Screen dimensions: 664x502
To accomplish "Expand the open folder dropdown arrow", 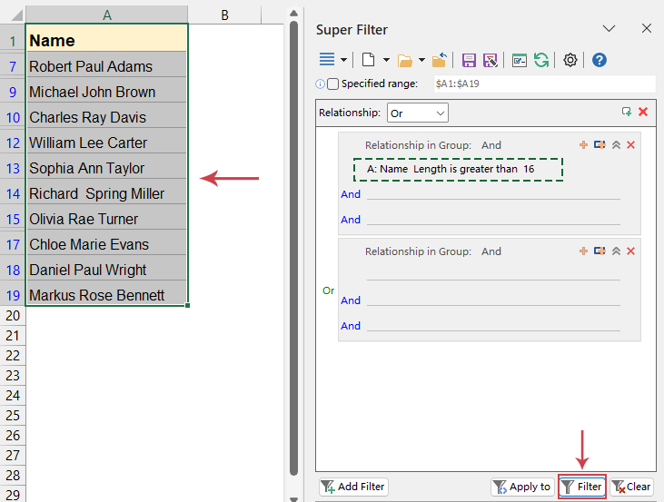I will tap(422, 60).
